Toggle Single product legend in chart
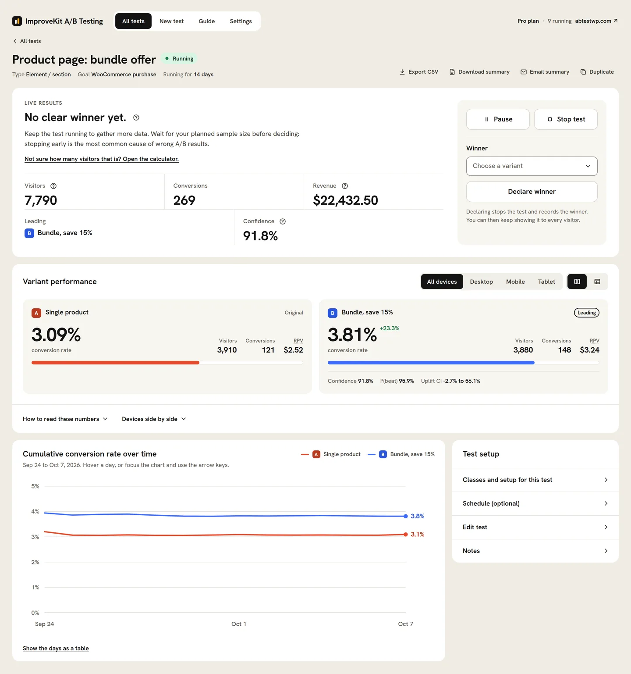The width and height of the screenshot is (631, 674). coord(331,454)
